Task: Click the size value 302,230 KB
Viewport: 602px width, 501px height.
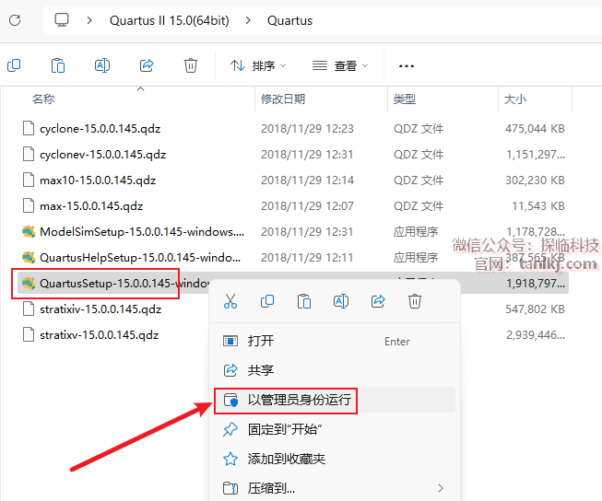Action: click(535, 180)
